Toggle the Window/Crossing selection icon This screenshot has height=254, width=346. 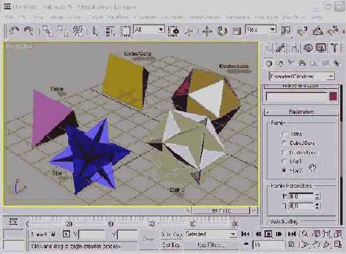pos(173,31)
